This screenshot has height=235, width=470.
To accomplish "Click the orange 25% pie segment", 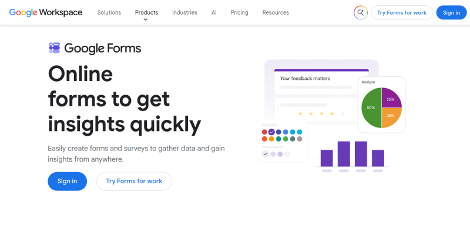I will click(x=391, y=118).
